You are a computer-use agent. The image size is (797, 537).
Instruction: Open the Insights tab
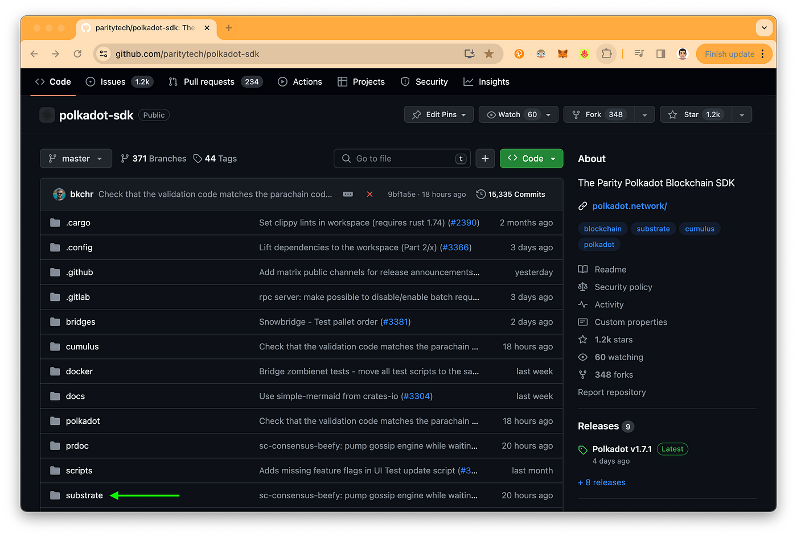tap(487, 82)
